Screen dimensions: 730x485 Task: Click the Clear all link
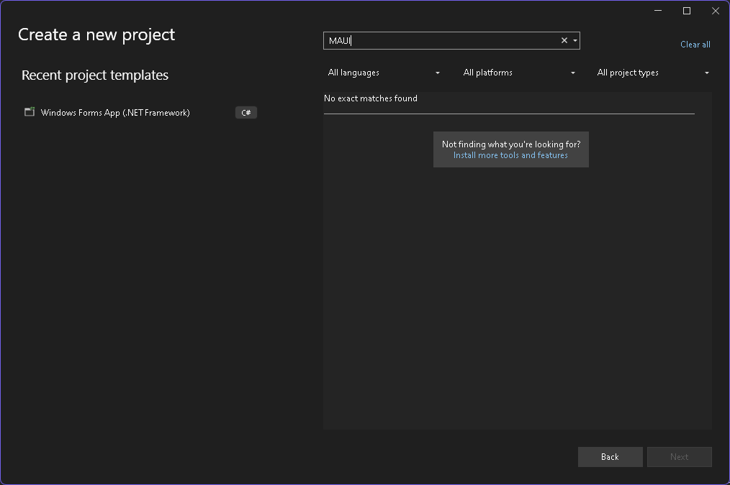695,45
